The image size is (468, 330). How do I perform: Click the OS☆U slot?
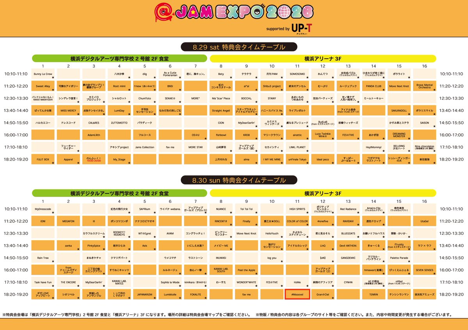pyautogui.click(x=196, y=135)
